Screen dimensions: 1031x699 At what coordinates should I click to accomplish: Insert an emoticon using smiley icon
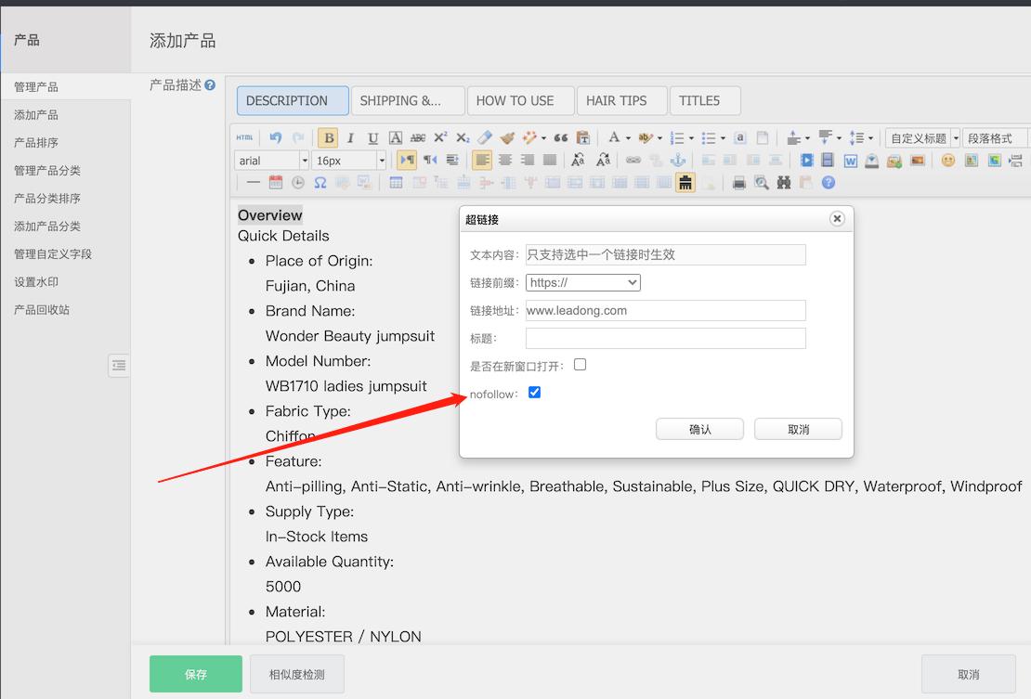pos(947,161)
